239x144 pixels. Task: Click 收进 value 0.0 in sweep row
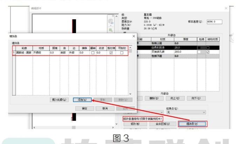coord(101,53)
